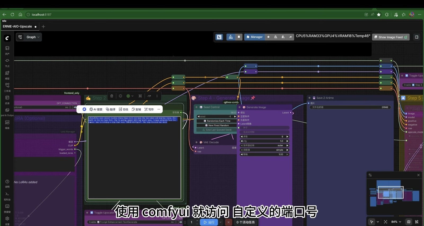Click the bypass node curved-arrow icon

[x=149, y=96]
